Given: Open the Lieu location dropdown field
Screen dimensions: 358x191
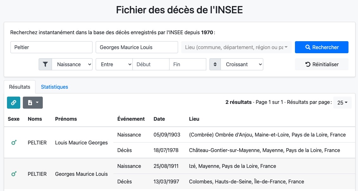Looking at the screenshot, I should click(236, 47).
